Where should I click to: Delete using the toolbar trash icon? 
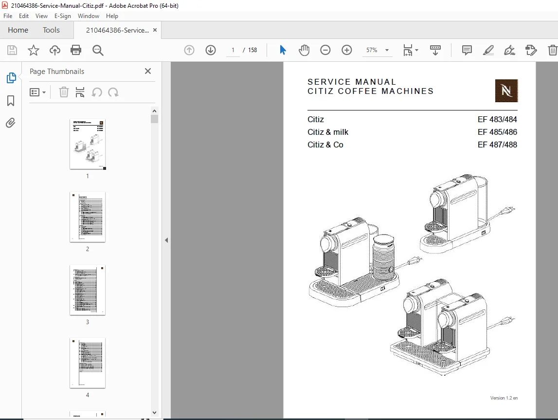(552, 50)
